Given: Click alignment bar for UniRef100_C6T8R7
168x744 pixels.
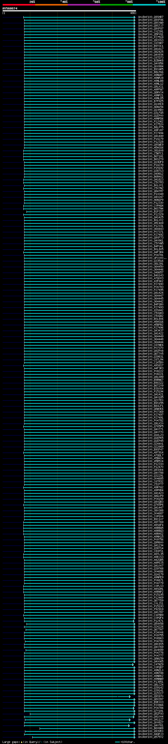Looking at the screenshot, I should (80, 43).
